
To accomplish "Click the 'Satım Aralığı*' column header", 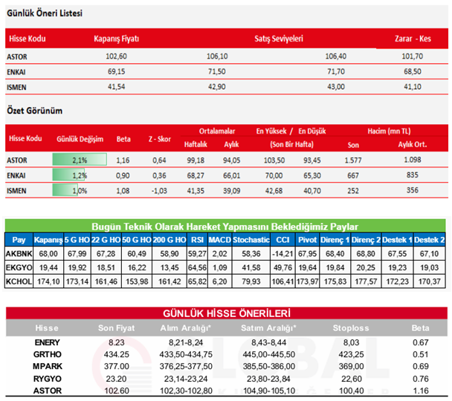I will pyautogui.click(x=268, y=328).
